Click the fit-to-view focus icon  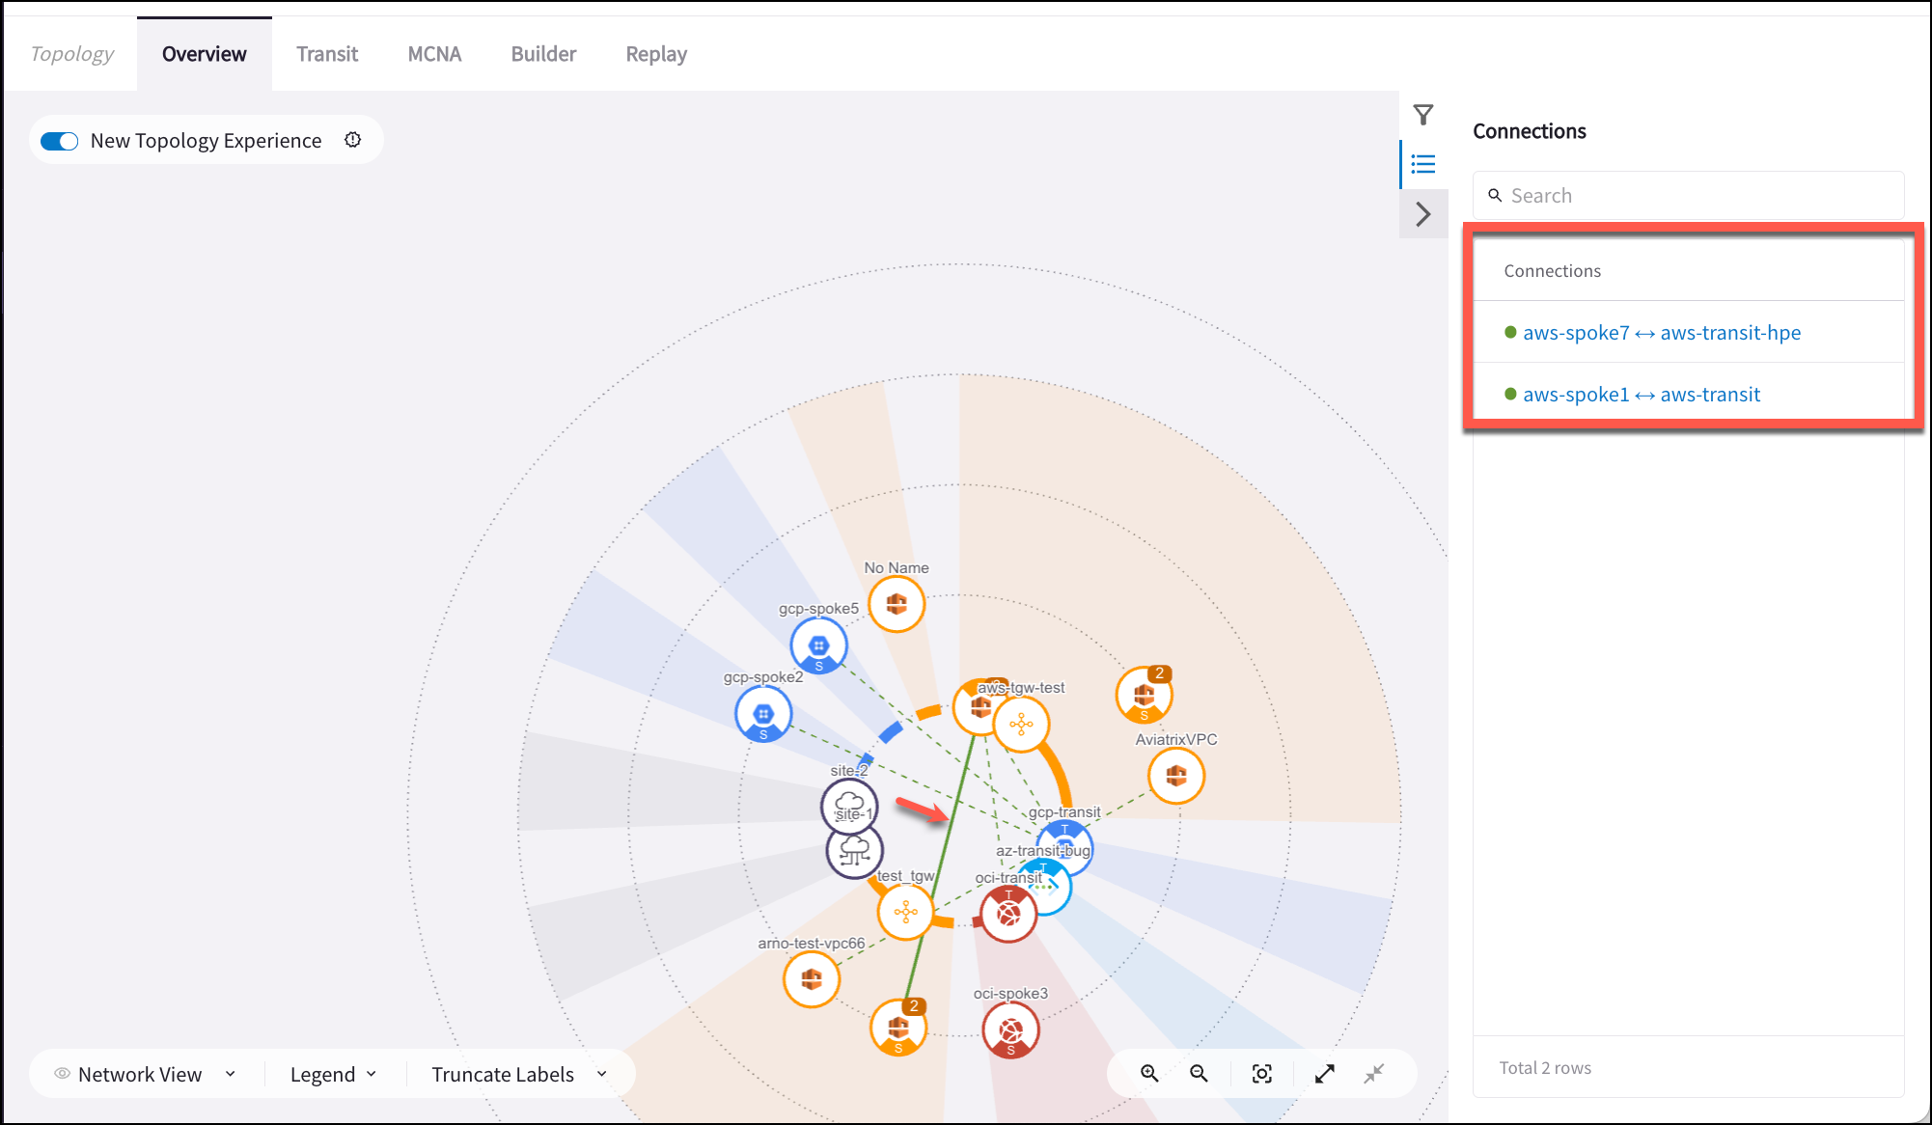(1262, 1074)
